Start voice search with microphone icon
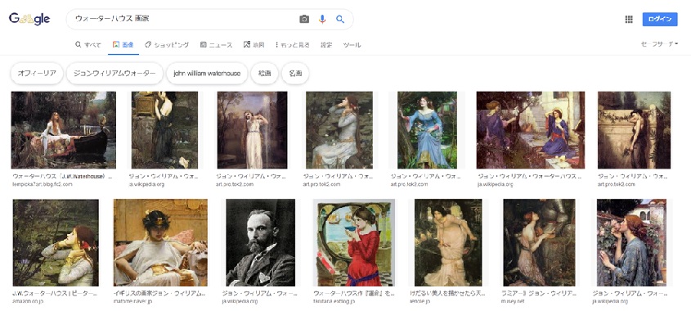This screenshot has width=691, height=311. tap(322, 19)
